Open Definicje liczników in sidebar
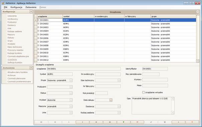 [x=15, y=63]
